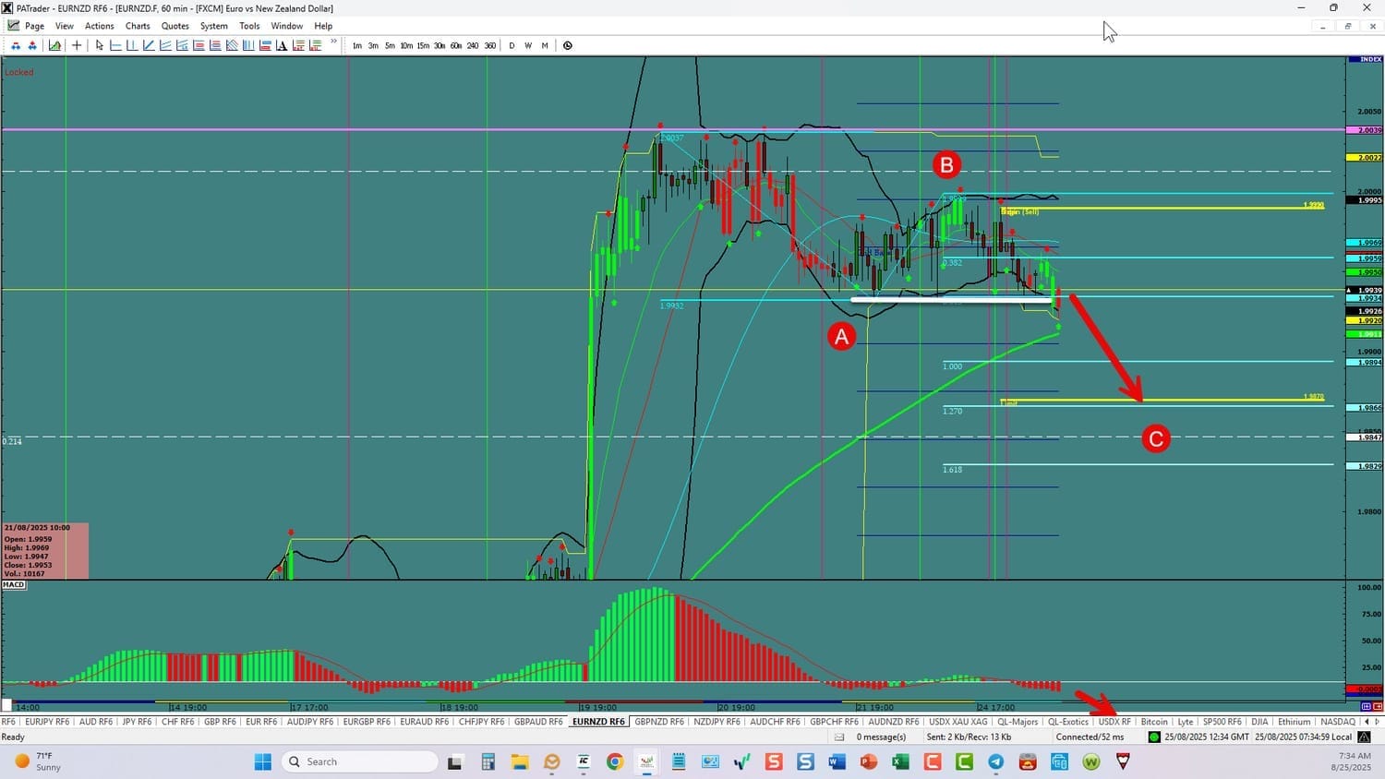Screen dimensions: 1385x779
Task: Switch to the Monthly (M) timeframe
Action: [545, 45]
